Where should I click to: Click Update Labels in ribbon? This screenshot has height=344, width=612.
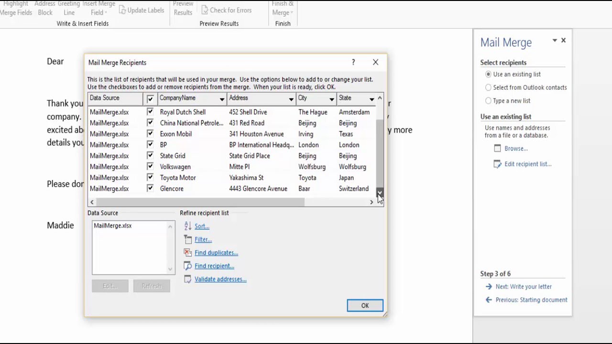(x=141, y=10)
